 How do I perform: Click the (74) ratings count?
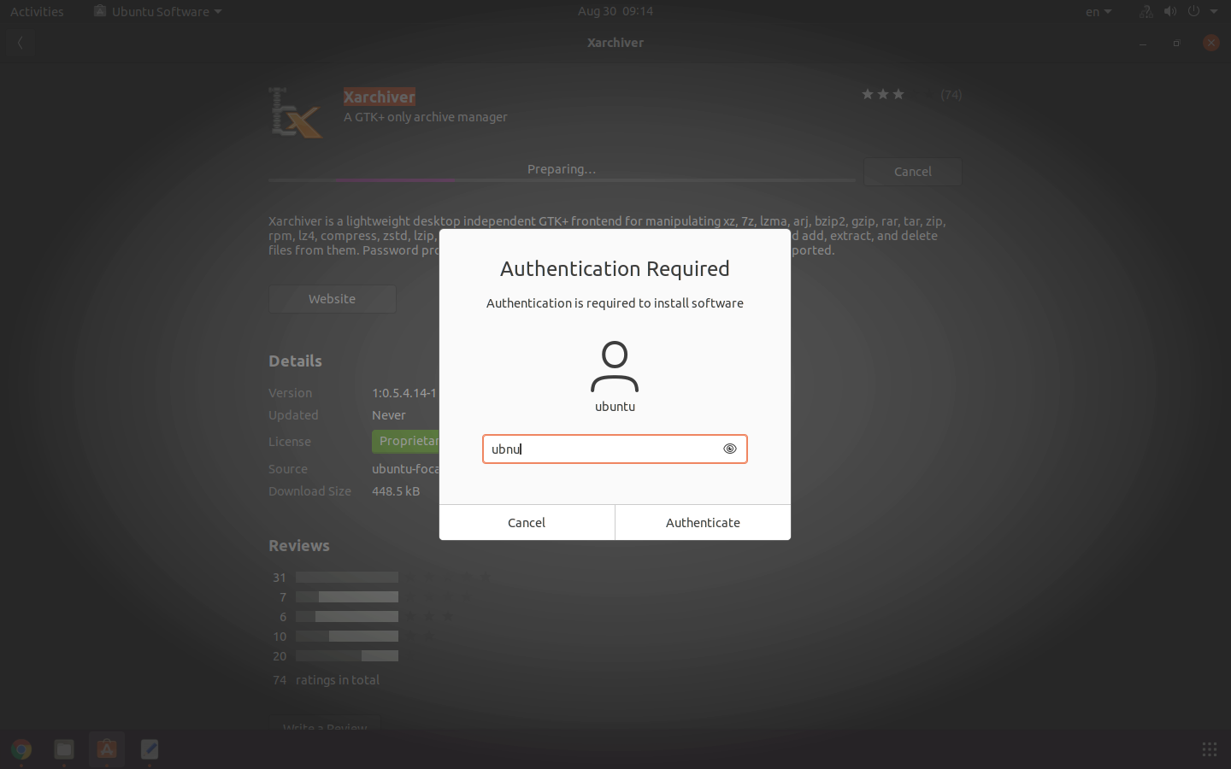click(x=951, y=95)
